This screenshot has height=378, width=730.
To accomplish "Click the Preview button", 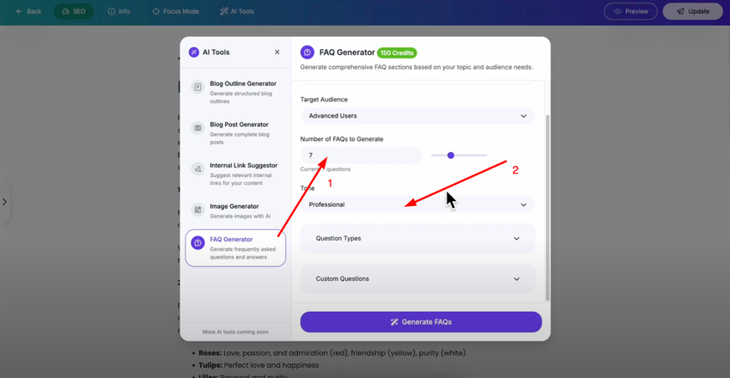I will coord(630,11).
